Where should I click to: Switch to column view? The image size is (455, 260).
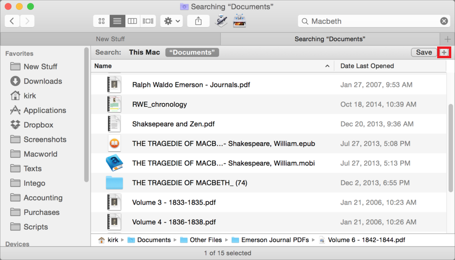coord(132,21)
